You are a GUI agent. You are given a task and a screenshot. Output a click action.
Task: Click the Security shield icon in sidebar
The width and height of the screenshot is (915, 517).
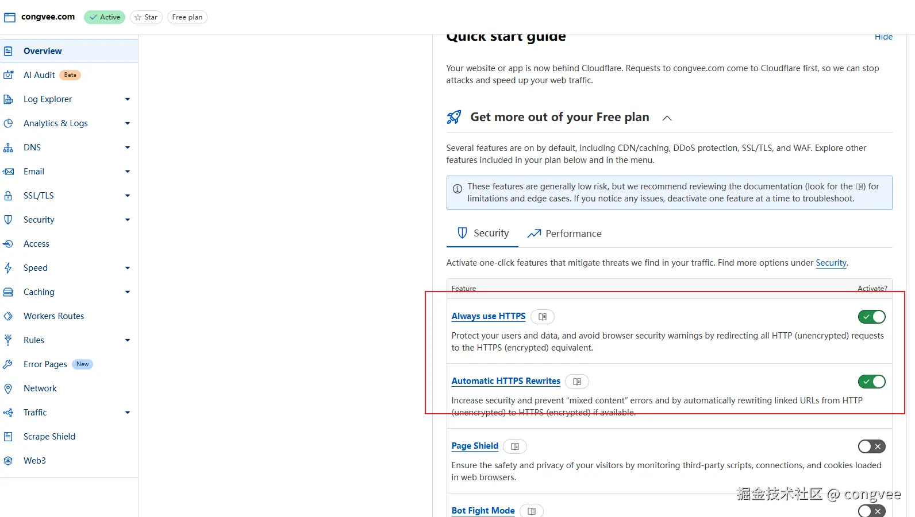click(x=8, y=220)
